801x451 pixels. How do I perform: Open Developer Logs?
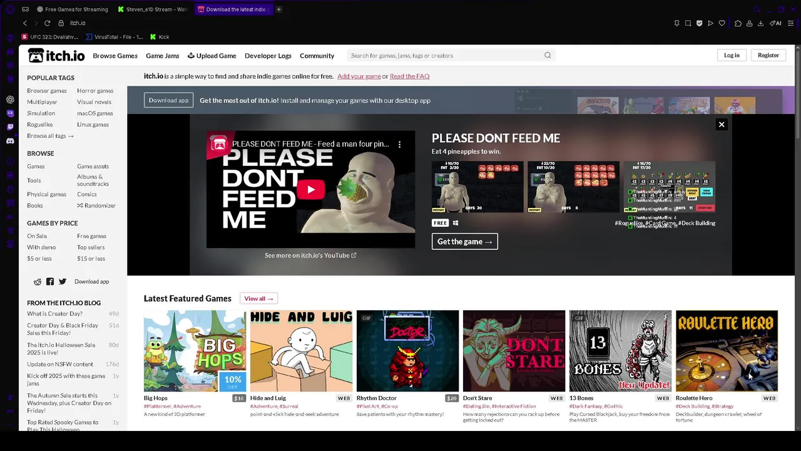268,56
